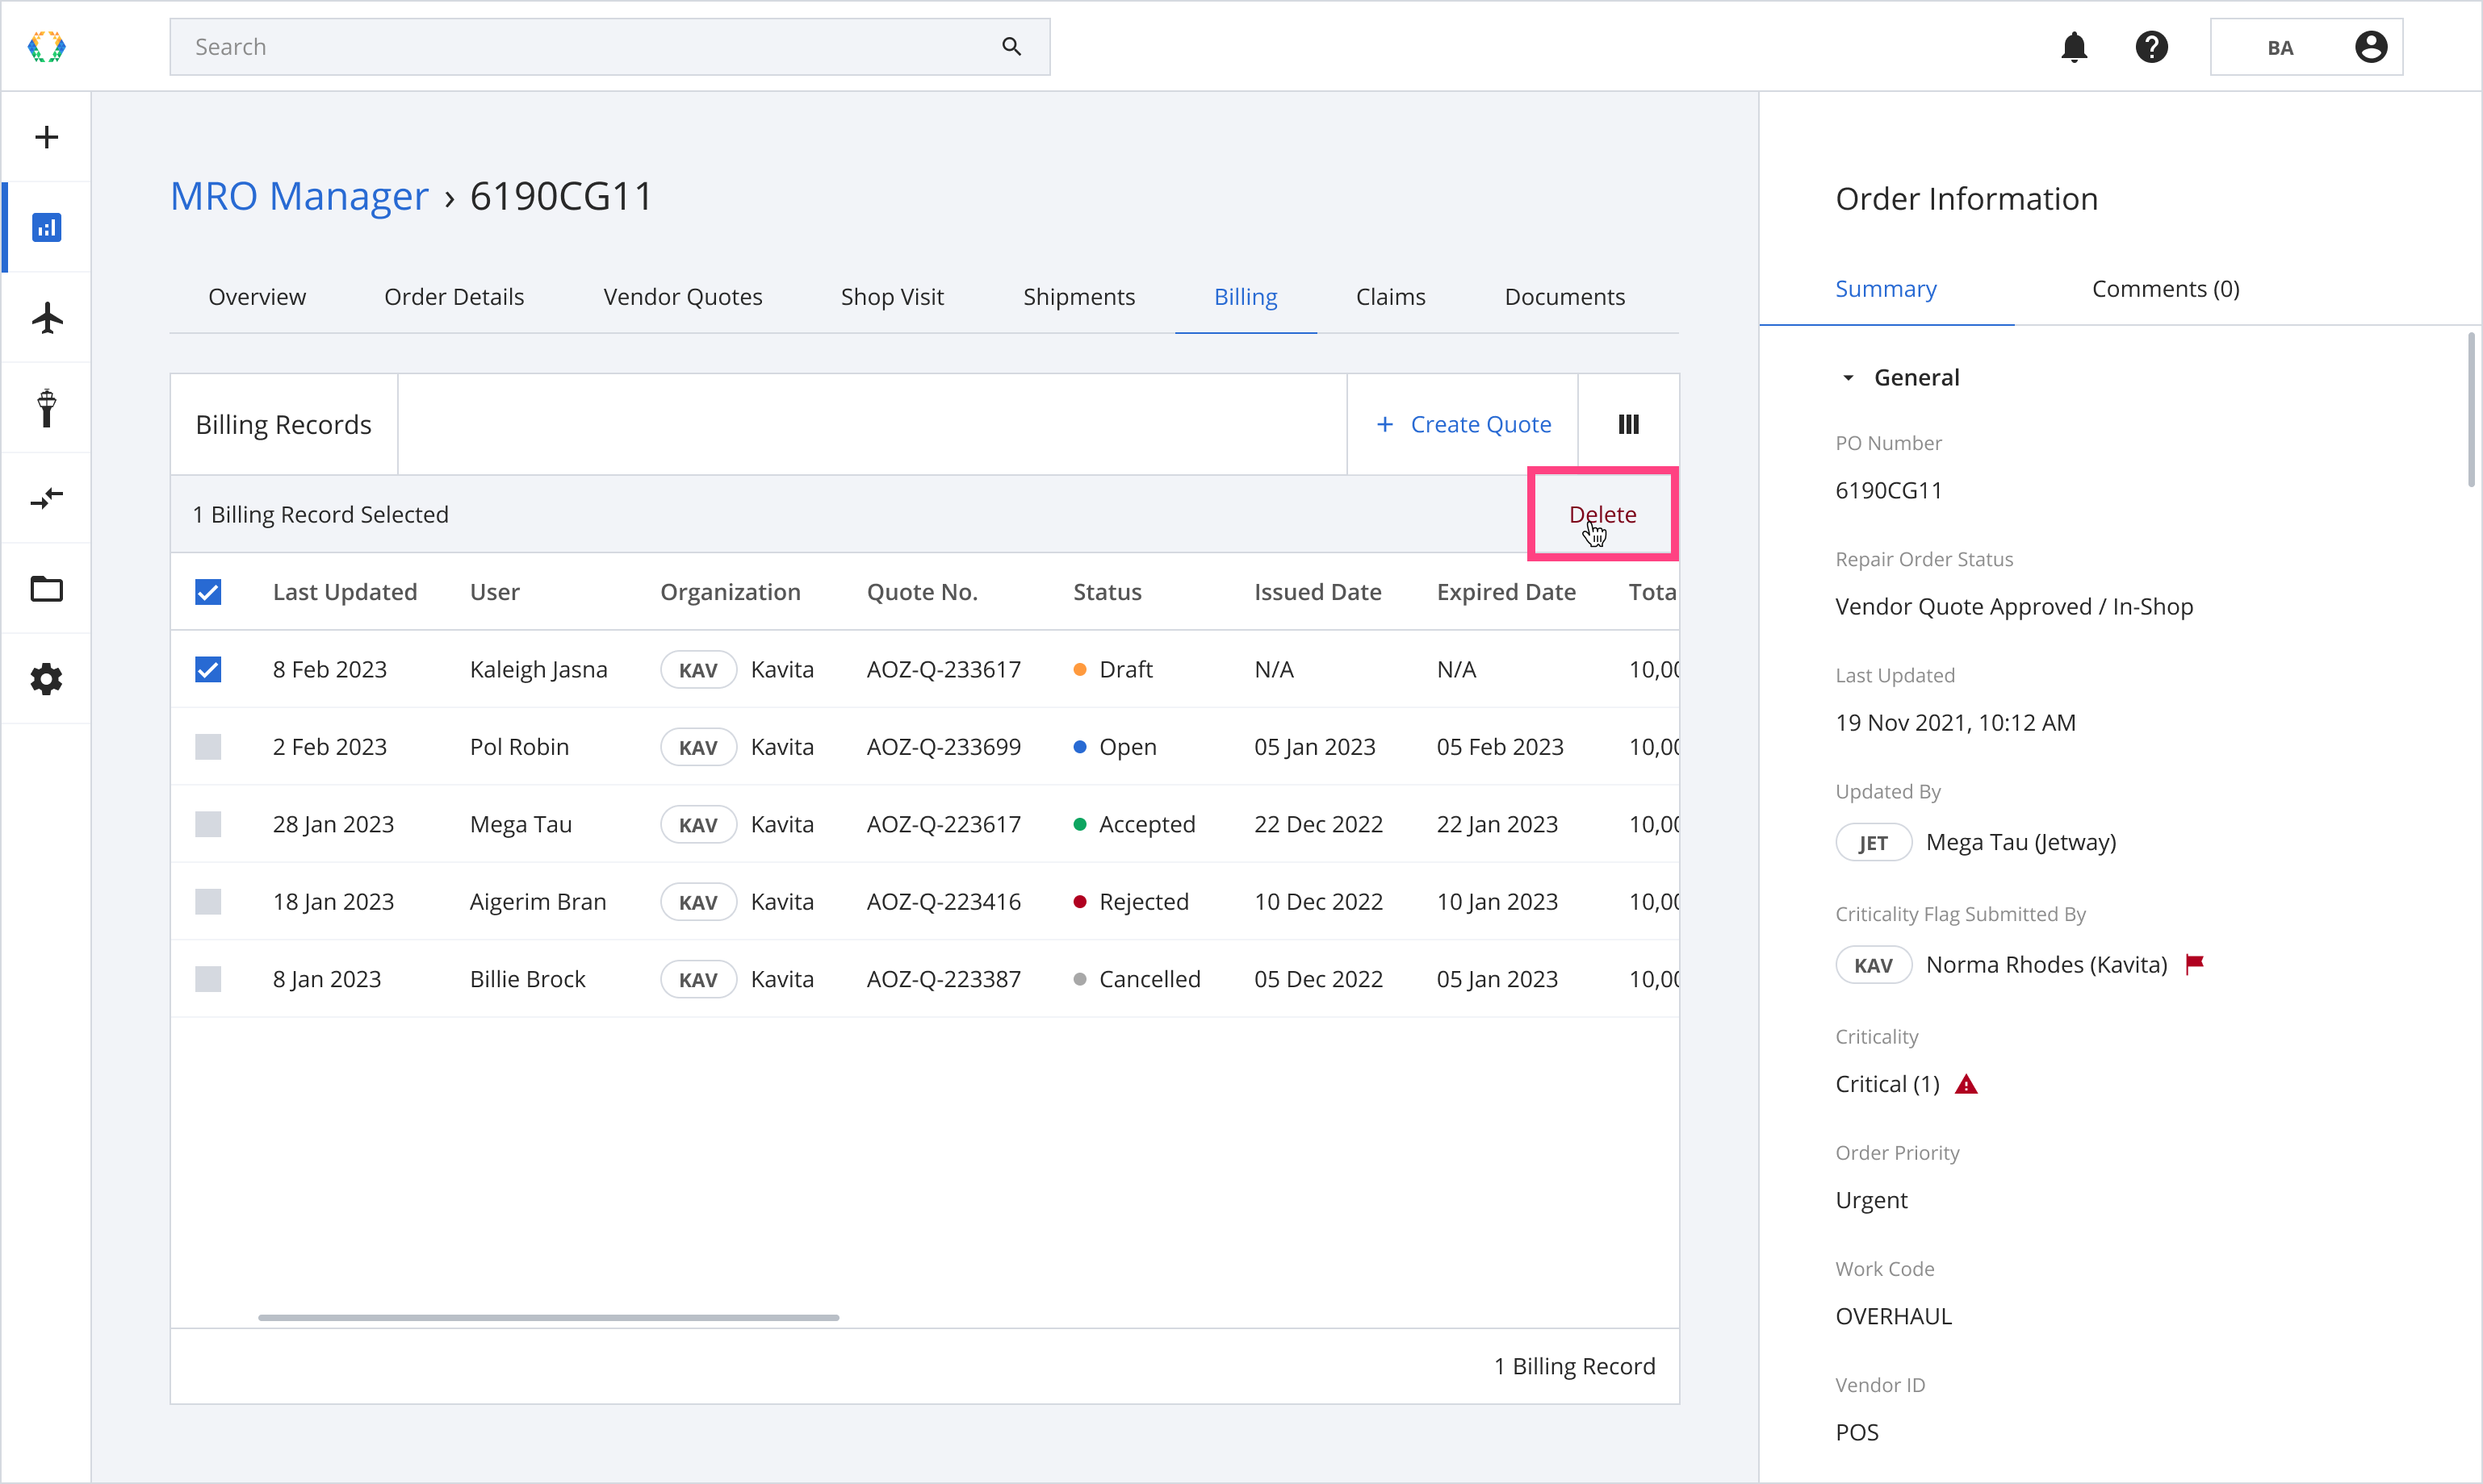
Task: Switch to Overview tab
Action: pyautogui.click(x=258, y=297)
